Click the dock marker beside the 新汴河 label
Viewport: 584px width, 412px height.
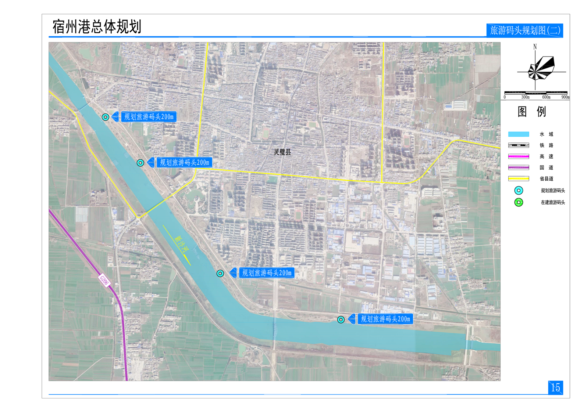tap(220, 273)
